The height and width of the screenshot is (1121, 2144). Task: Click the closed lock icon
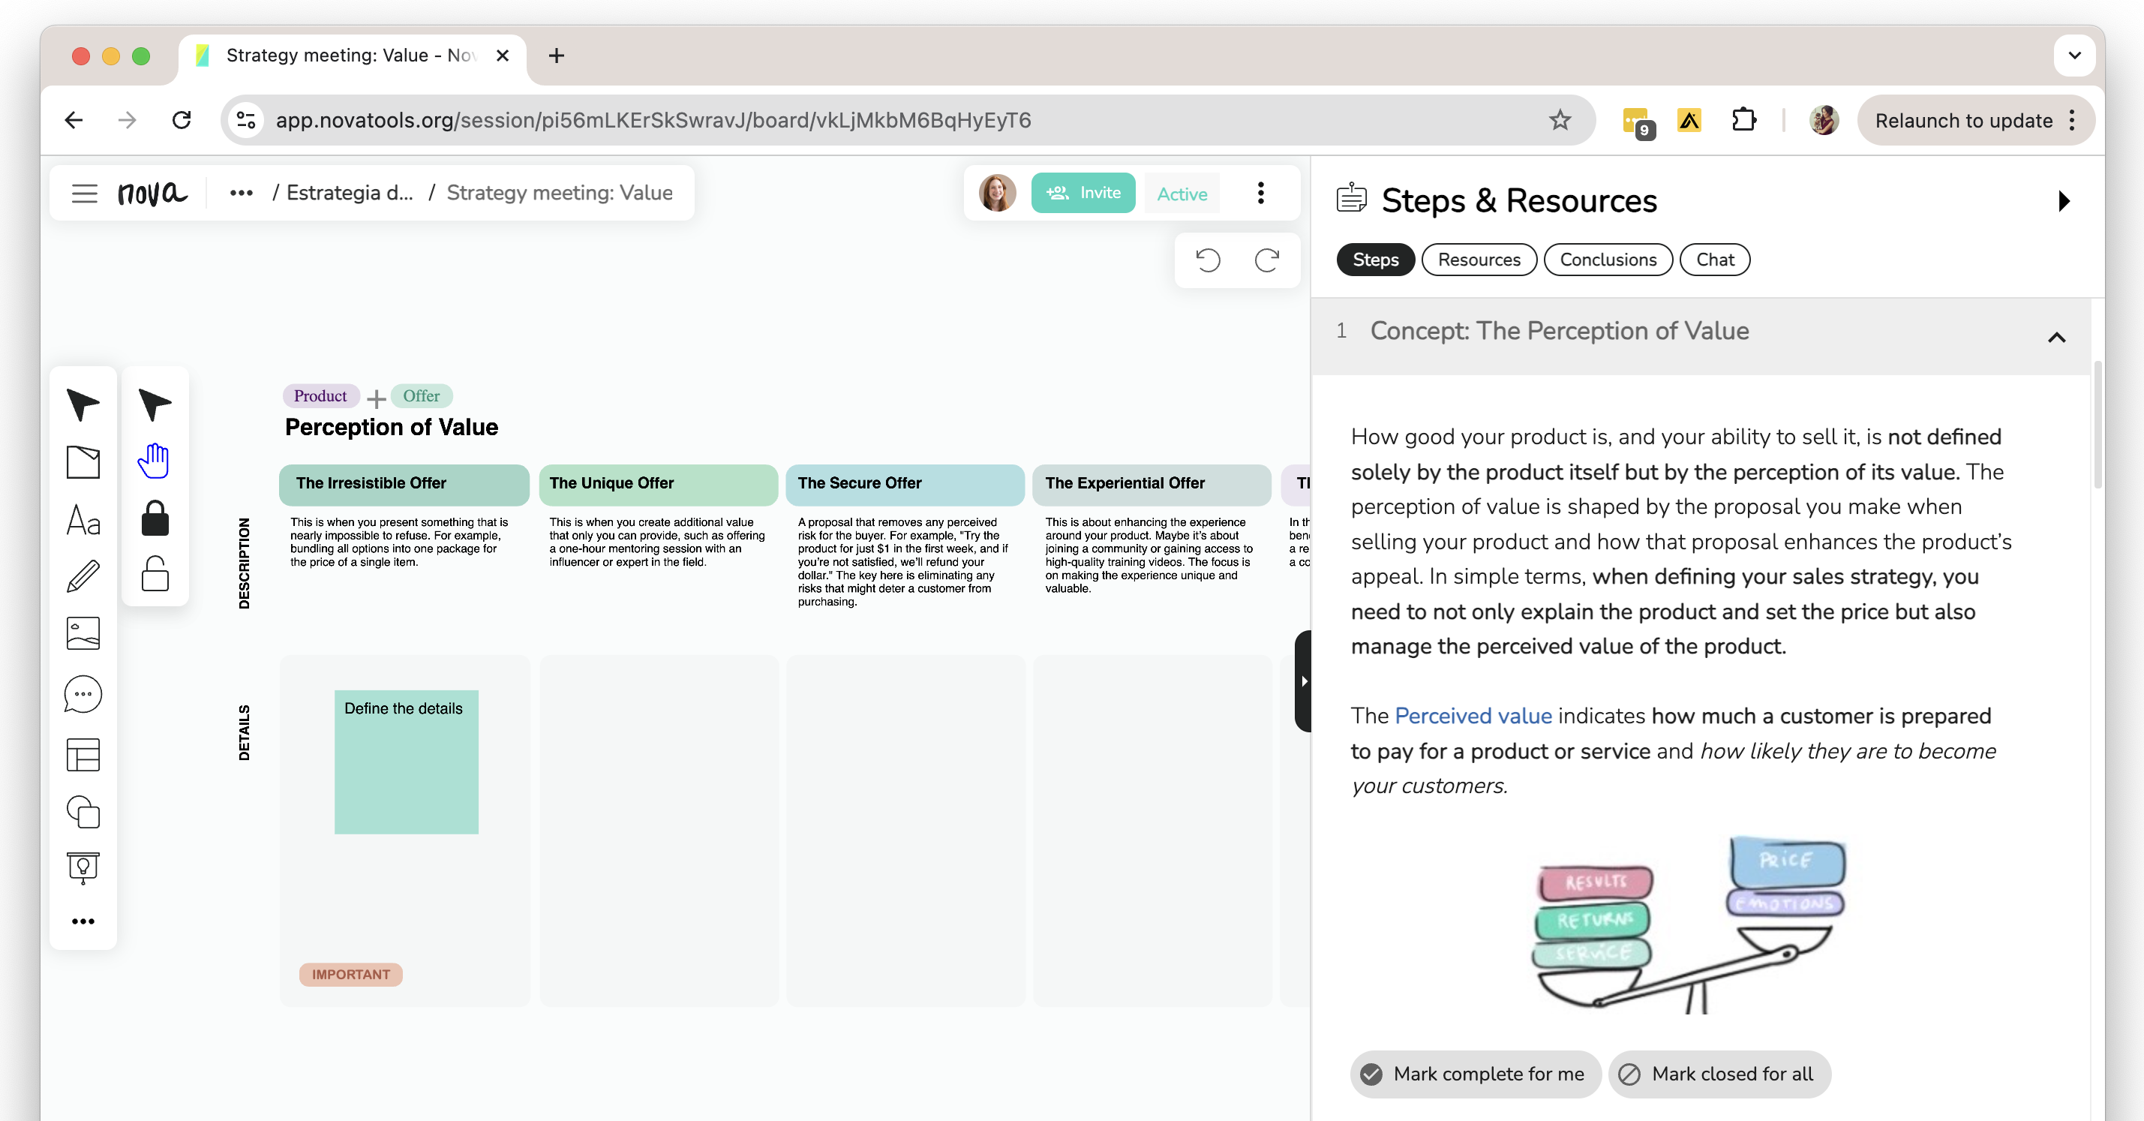(155, 518)
